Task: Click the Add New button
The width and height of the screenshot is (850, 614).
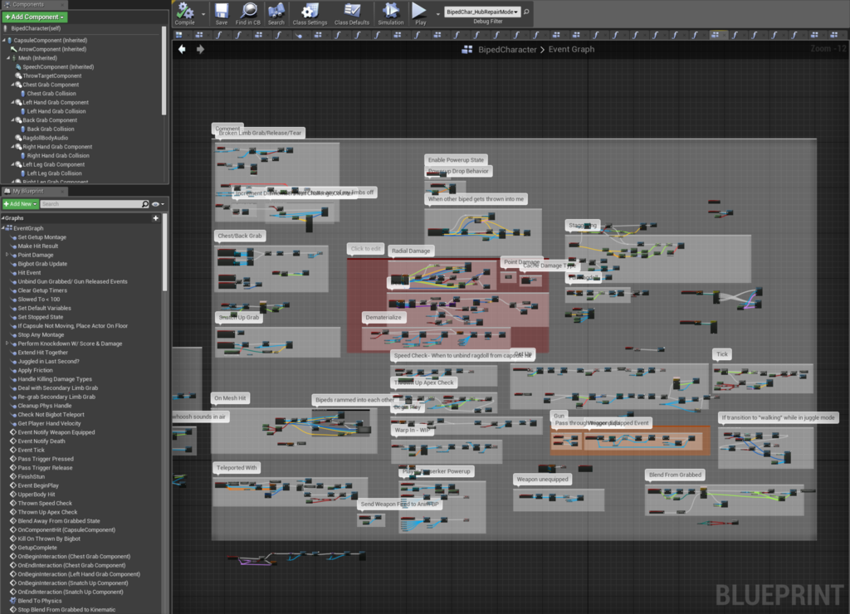Action: click(x=20, y=204)
